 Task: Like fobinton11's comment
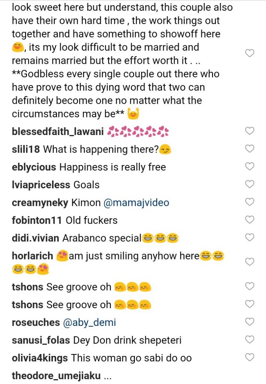tap(250, 219)
